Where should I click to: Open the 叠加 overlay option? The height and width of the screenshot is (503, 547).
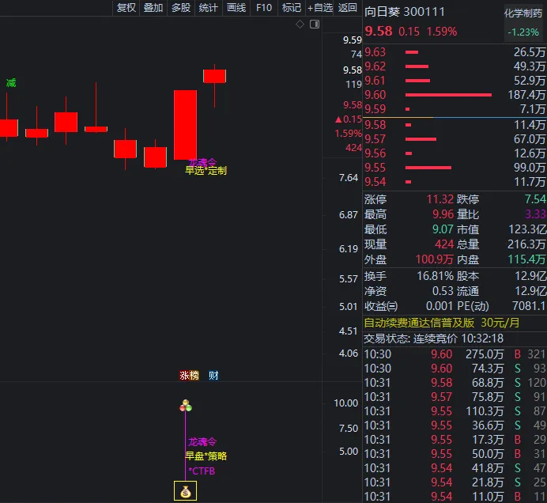(153, 8)
